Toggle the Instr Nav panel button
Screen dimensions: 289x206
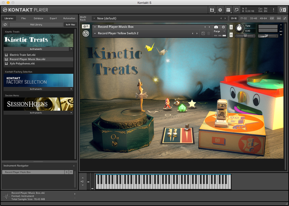[x=70, y=25]
